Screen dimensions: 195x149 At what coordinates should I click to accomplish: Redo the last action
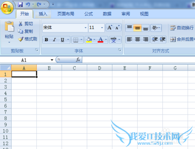(x=39, y=5)
